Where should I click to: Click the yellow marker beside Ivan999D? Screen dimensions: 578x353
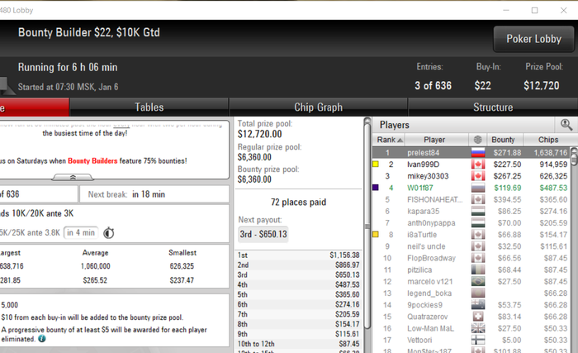(x=376, y=165)
